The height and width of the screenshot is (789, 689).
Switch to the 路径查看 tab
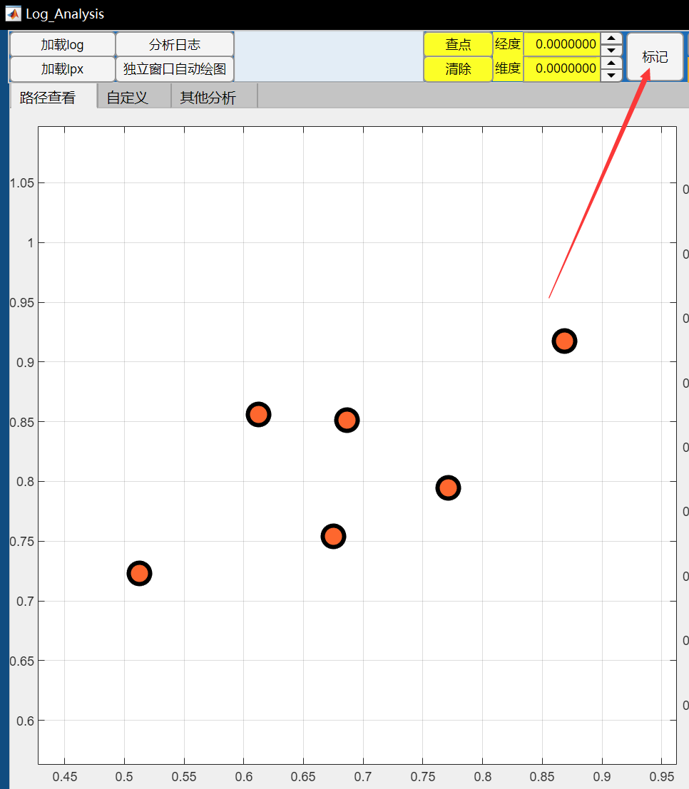[x=48, y=98]
